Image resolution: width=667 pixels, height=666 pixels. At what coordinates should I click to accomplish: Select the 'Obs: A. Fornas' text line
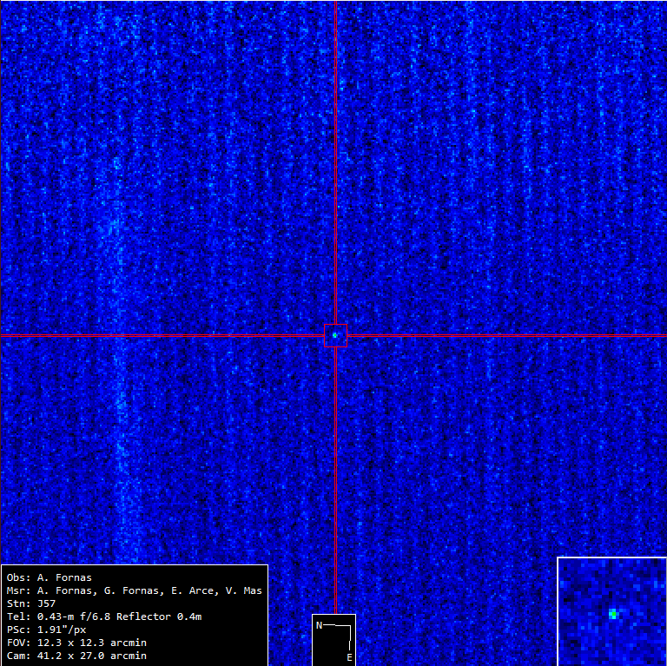[x=49, y=577]
